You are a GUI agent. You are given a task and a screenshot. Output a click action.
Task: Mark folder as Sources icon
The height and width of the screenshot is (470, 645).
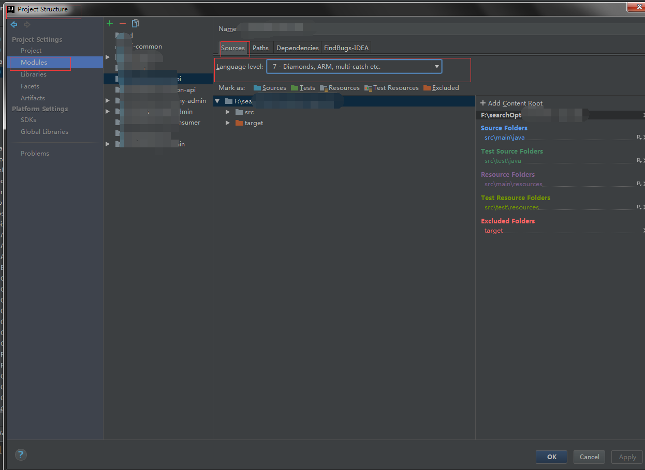(257, 88)
